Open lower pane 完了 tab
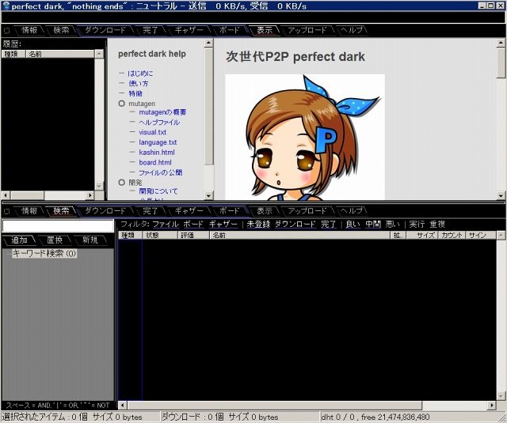The height and width of the screenshot is (423, 507). click(x=151, y=210)
